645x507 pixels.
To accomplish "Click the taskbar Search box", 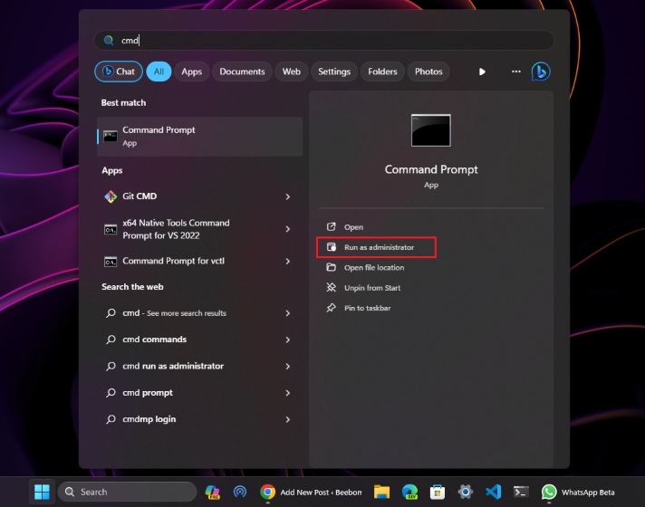I will [x=127, y=492].
